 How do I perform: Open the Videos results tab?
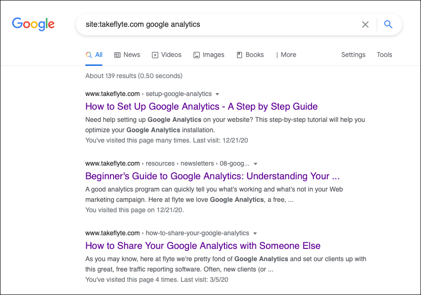pos(171,55)
